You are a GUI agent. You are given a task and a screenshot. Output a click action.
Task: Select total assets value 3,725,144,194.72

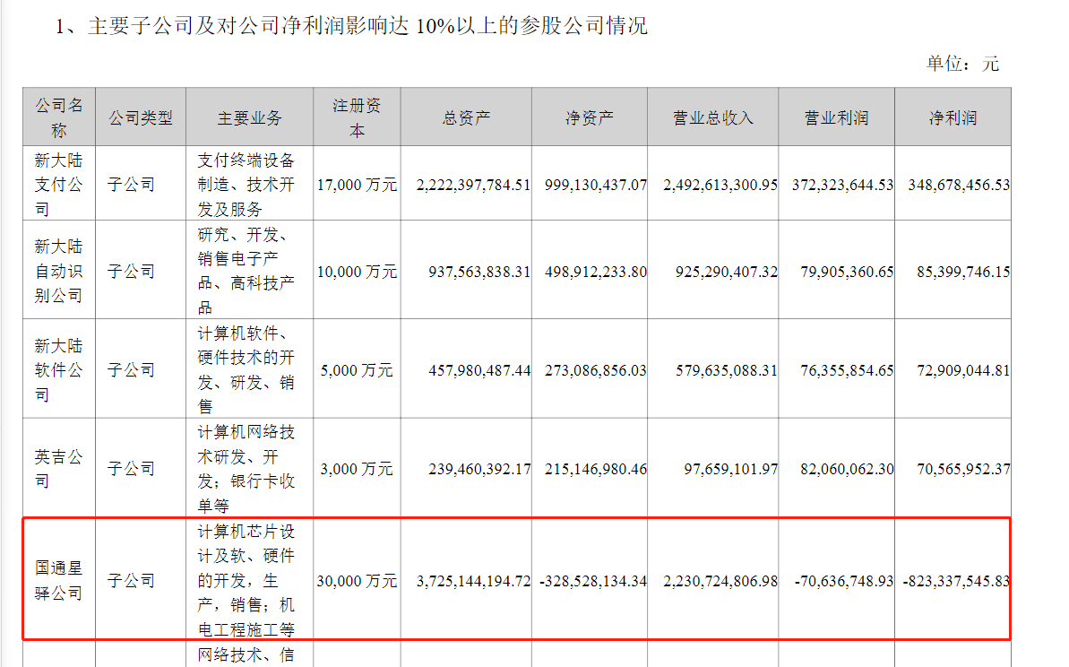(x=473, y=581)
